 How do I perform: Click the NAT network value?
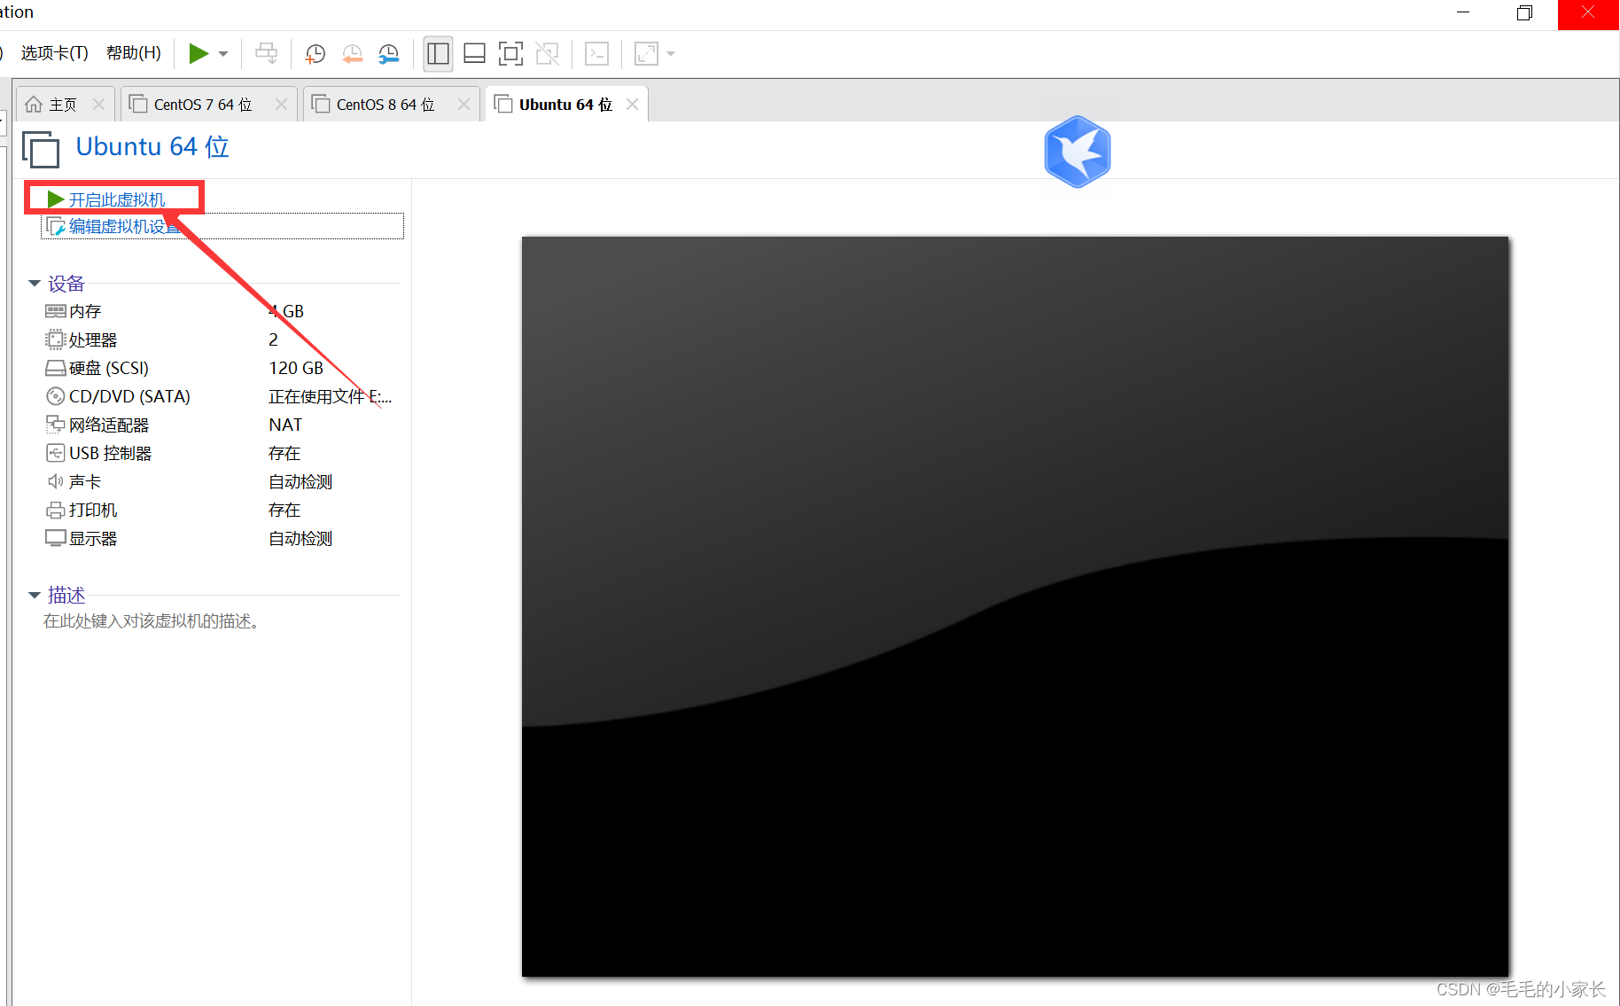(x=285, y=425)
